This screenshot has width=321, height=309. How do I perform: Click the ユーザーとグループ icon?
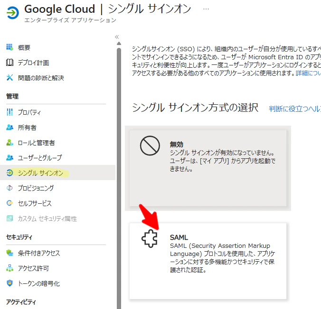(x=9, y=157)
